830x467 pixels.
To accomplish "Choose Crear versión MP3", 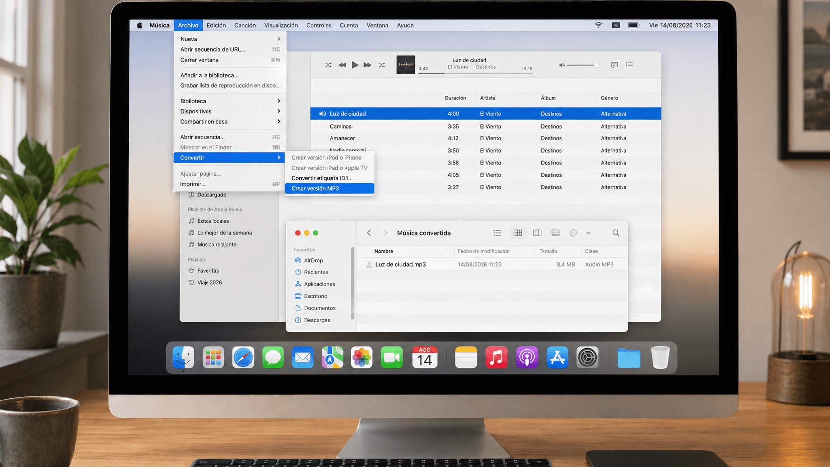I will point(330,188).
